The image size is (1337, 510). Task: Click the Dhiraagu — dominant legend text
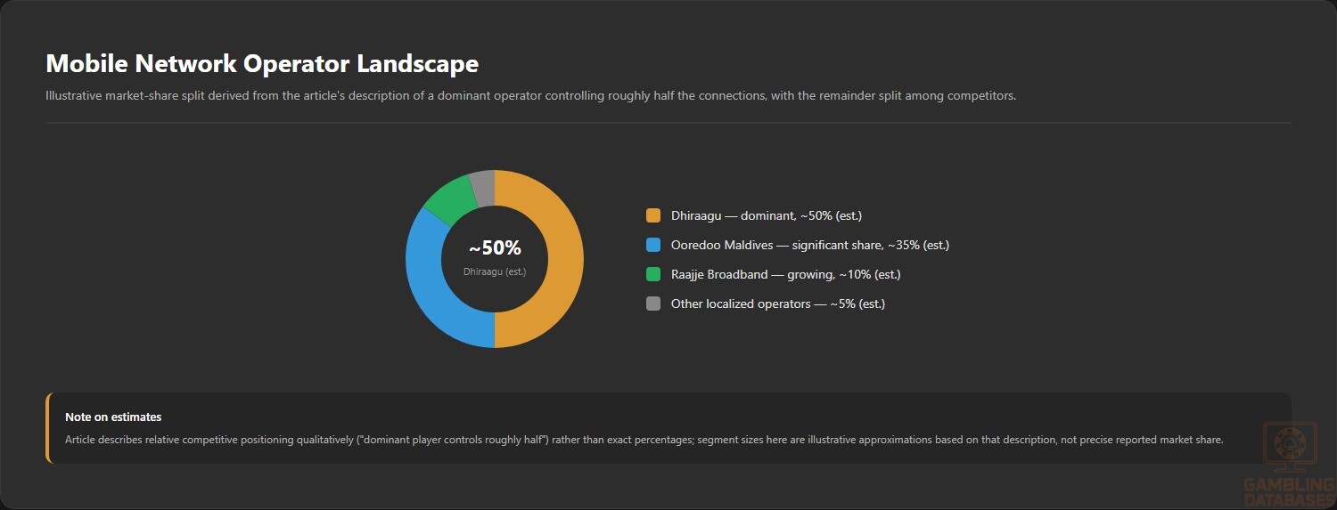point(767,215)
